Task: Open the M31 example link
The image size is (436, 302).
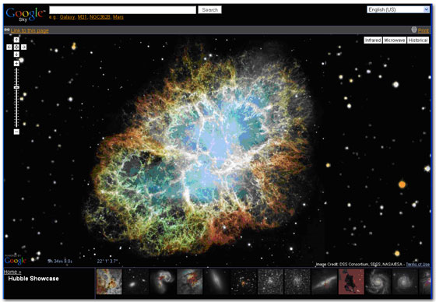Action: click(82, 17)
